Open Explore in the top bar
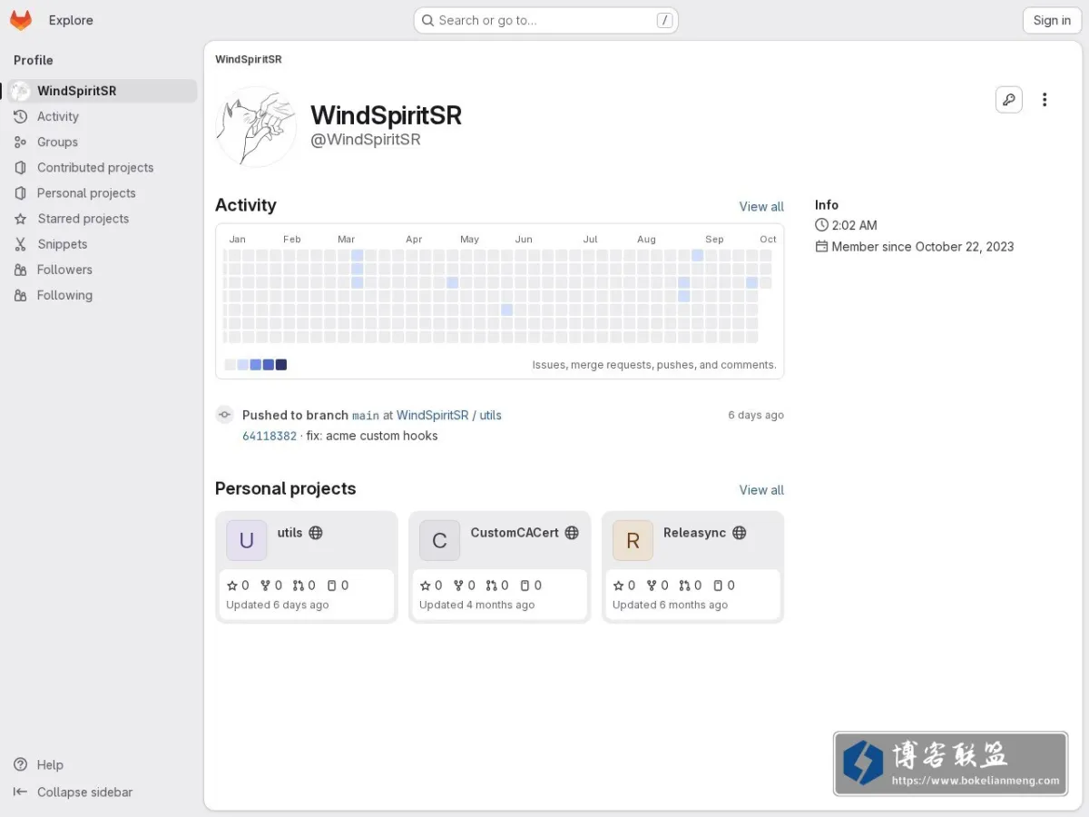The width and height of the screenshot is (1089, 817). pyautogui.click(x=71, y=20)
